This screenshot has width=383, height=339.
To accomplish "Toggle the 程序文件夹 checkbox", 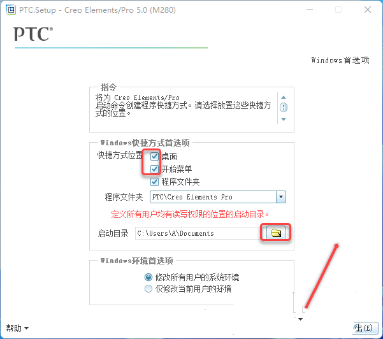I will point(154,182).
